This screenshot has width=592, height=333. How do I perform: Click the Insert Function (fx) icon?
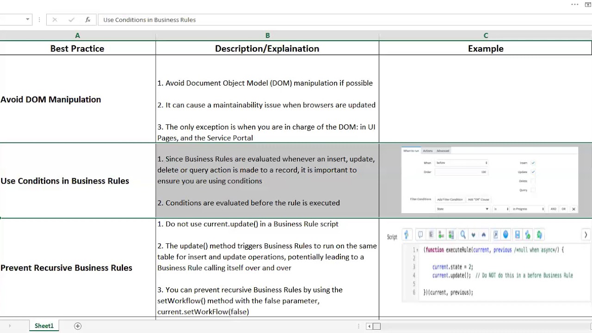pos(87,19)
